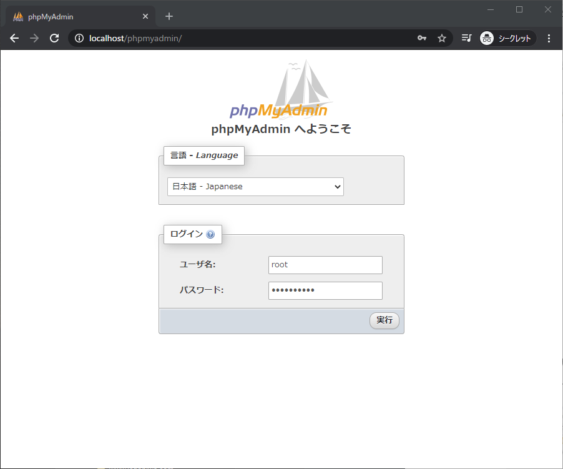
Task: Submit login with the 実行 button
Action: 384,320
